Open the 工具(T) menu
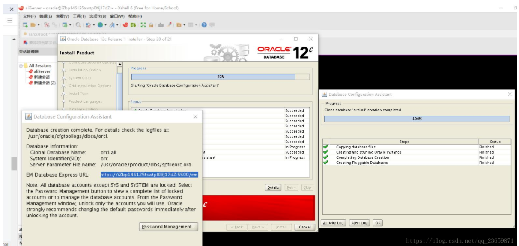The width and height of the screenshot is (519, 246). [x=79, y=16]
